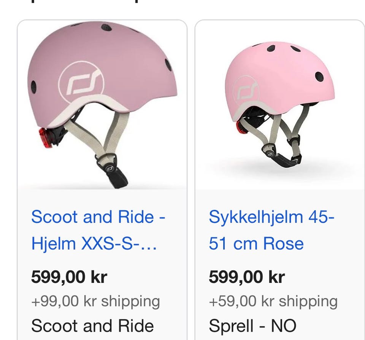Select the black Scoot and Ride seller name
The height and width of the screenshot is (340, 365).
point(92,326)
